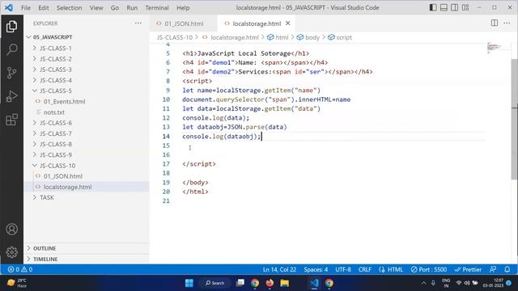Image resolution: width=518 pixels, height=291 pixels.
Task: Click the body breadcrumb item
Action: click(308, 37)
